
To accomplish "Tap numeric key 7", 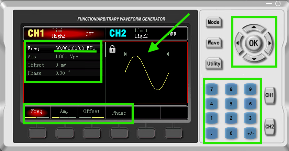I will pyautogui.click(x=211, y=89).
